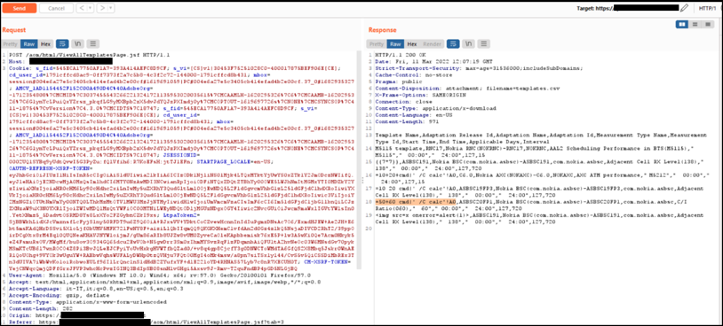Toggle line wrap in Response panel
This screenshot has width=723, height=326.
click(x=453, y=44)
